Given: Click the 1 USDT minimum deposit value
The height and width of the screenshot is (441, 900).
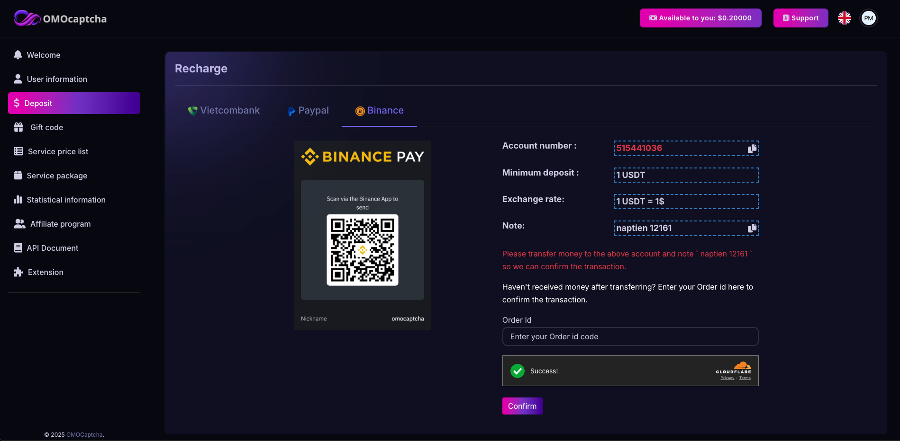Looking at the screenshot, I should [686, 175].
